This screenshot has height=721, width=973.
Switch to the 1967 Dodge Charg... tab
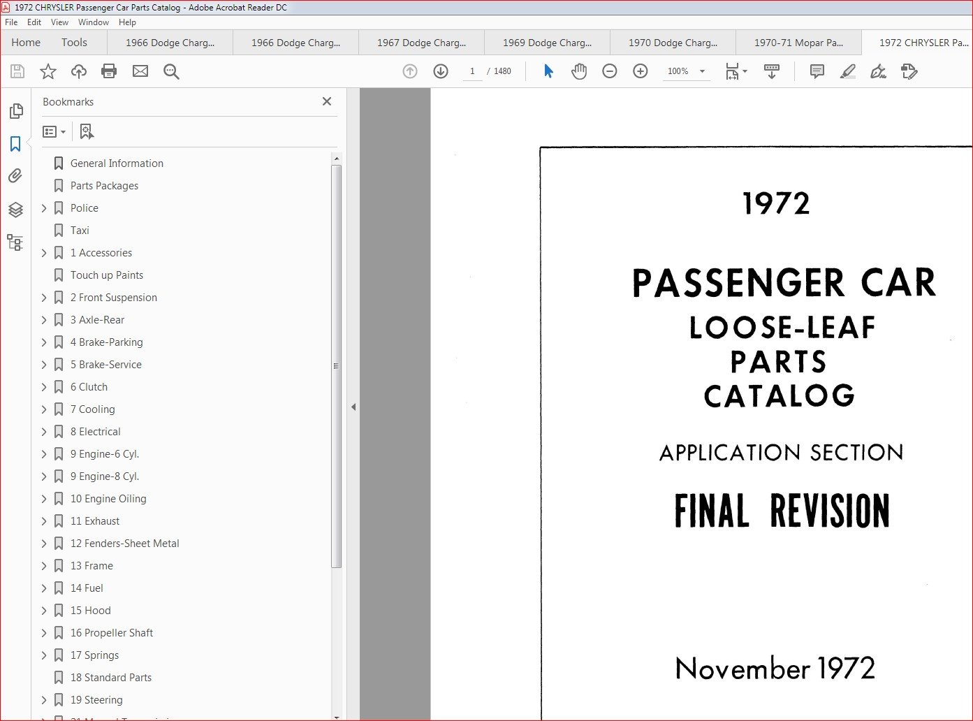click(421, 43)
